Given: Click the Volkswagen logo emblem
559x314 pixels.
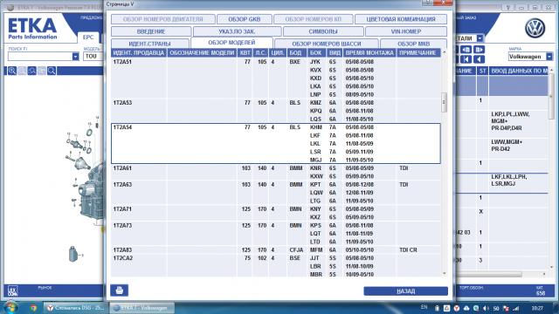Looking at the screenshot, I should coord(535,29).
